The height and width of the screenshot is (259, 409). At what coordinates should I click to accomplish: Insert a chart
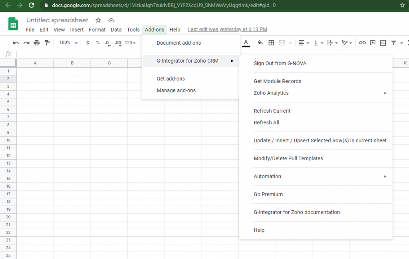383,43
